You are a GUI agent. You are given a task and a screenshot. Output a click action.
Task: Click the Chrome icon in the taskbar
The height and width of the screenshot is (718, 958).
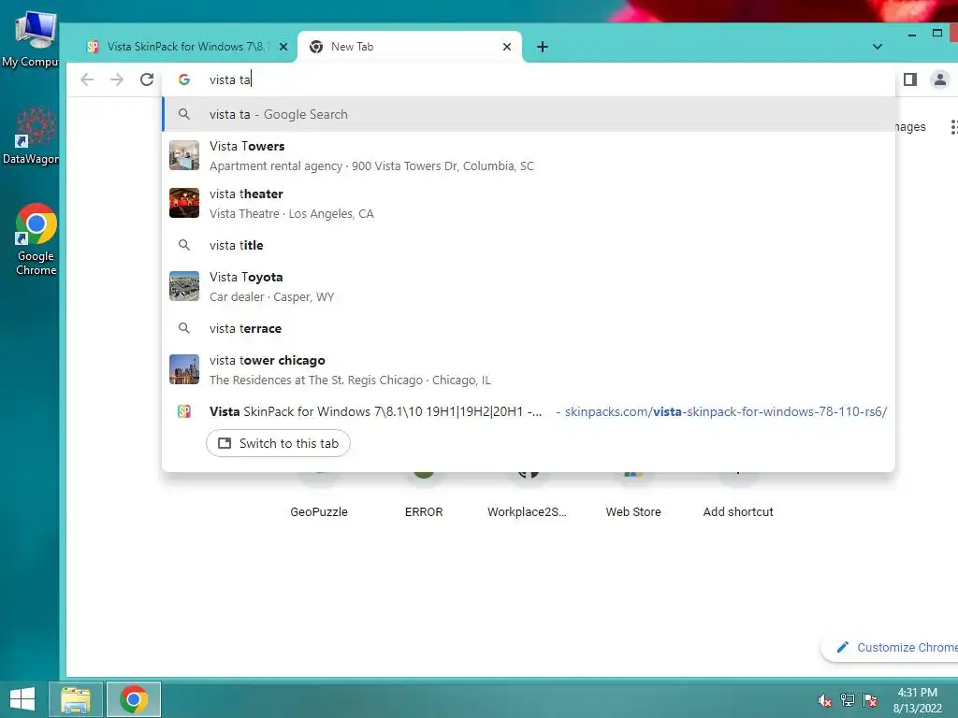(x=134, y=699)
